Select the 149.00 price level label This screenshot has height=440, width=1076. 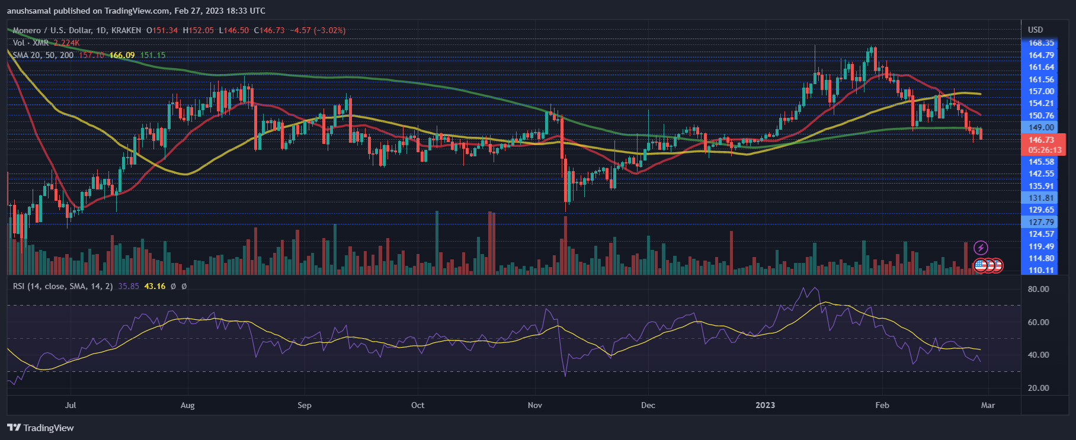point(1041,127)
